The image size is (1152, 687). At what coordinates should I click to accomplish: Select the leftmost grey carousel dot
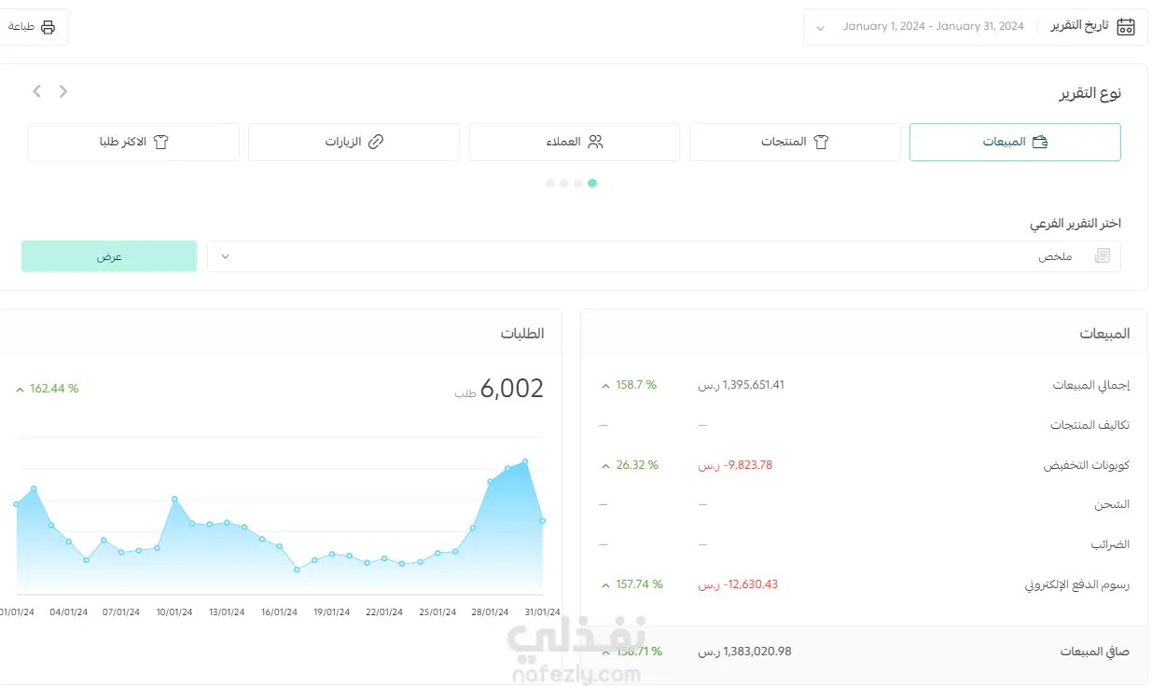pos(550,183)
